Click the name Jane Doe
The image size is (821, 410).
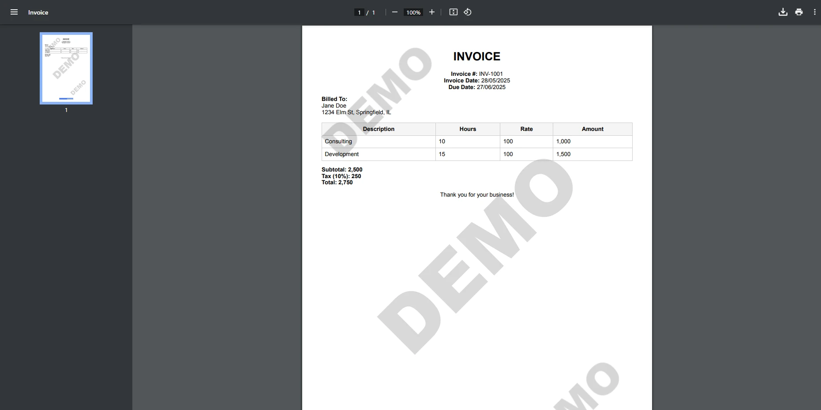[x=334, y=106]
